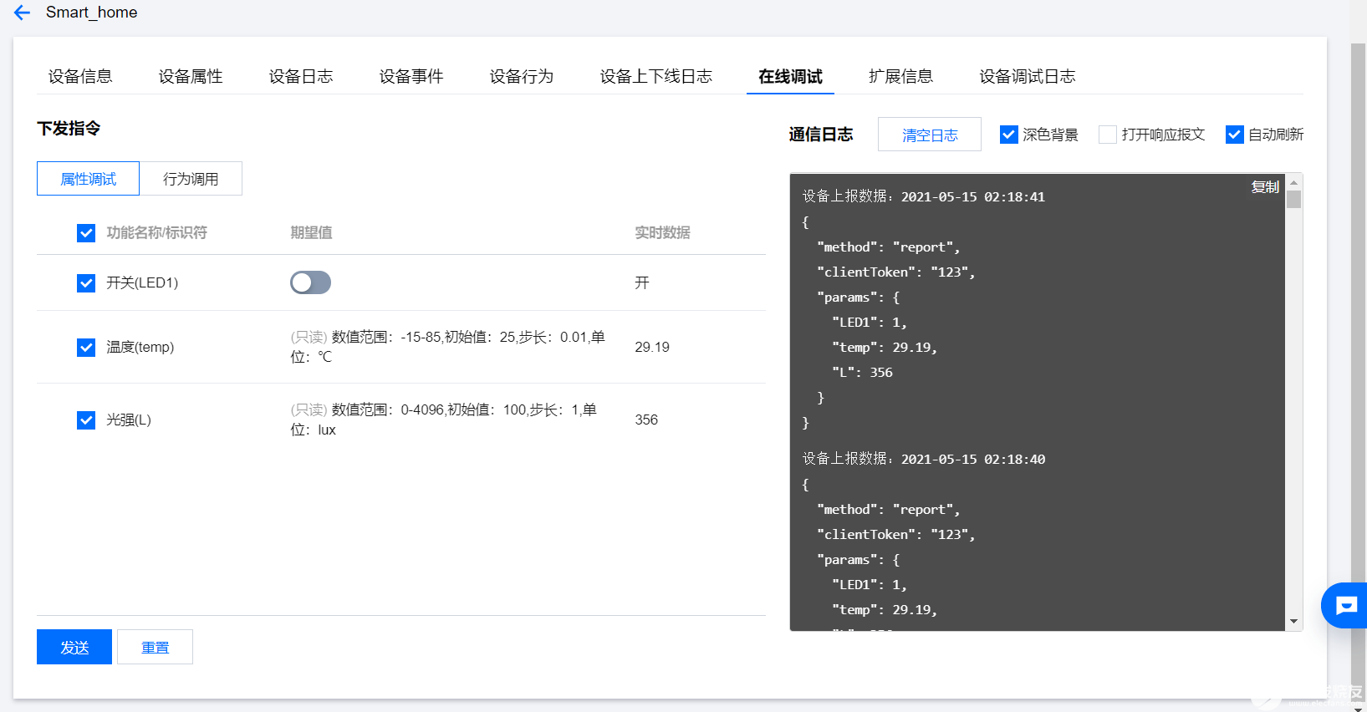Open the 设备上下线日志 tab
The image size is (1367, 712).
(x=655, y=77)
